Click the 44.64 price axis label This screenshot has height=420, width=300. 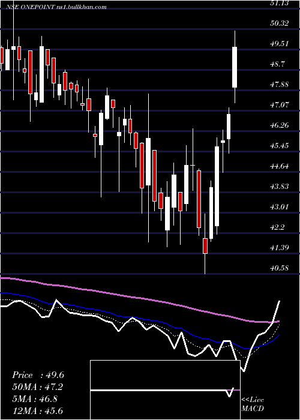tap(280, 166)
